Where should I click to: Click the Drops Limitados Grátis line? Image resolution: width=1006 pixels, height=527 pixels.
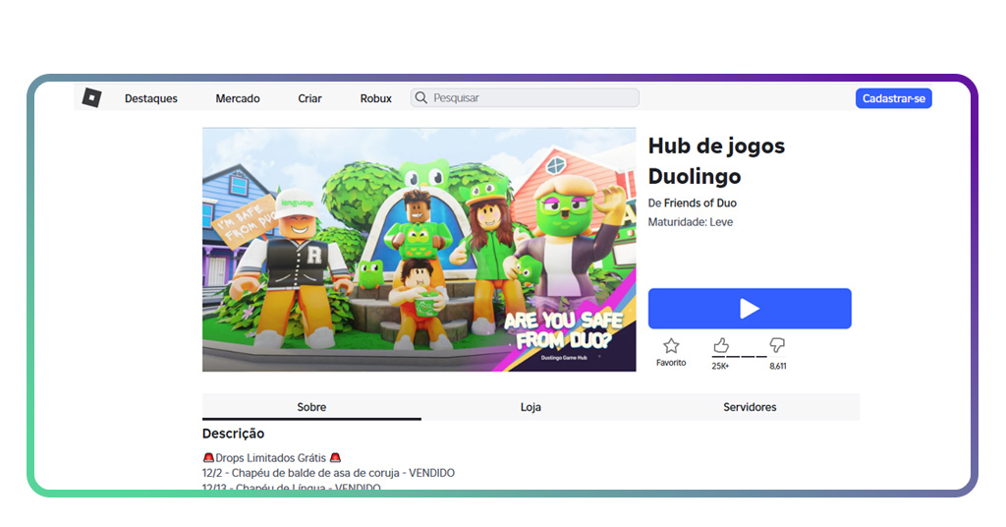[x=271, y=457]
